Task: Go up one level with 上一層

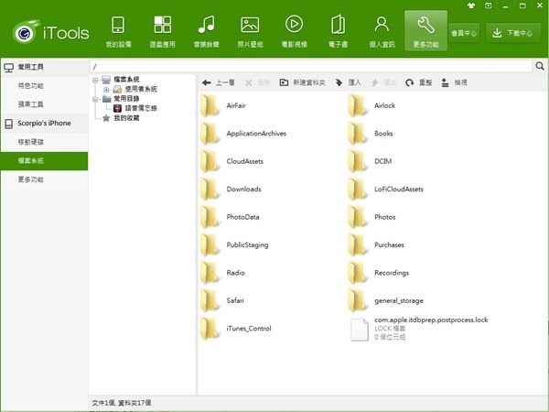Action: click(x=220, y=82)
